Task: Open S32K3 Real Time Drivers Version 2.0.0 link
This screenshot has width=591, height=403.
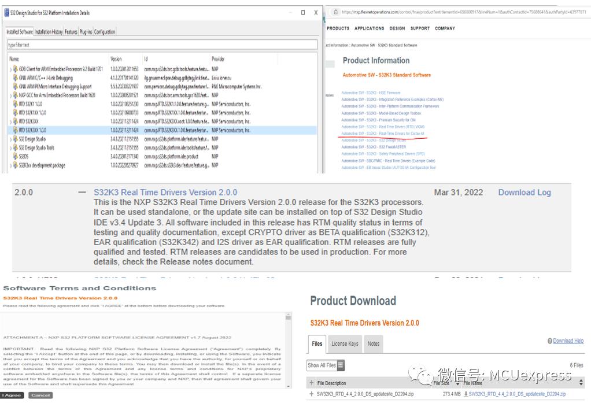Action: coord(165,193)
